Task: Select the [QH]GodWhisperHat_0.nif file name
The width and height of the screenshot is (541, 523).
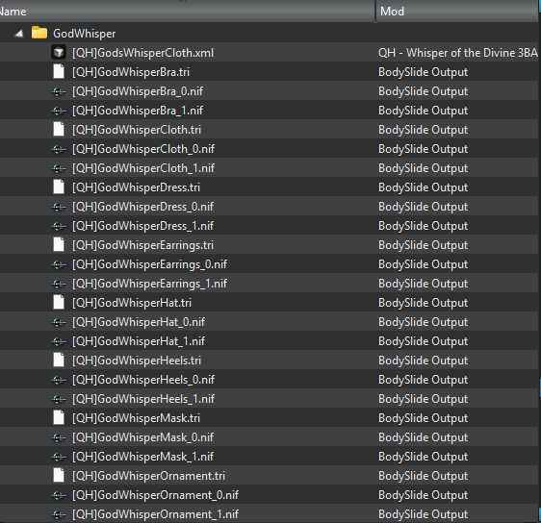Action: pos(139,322)
